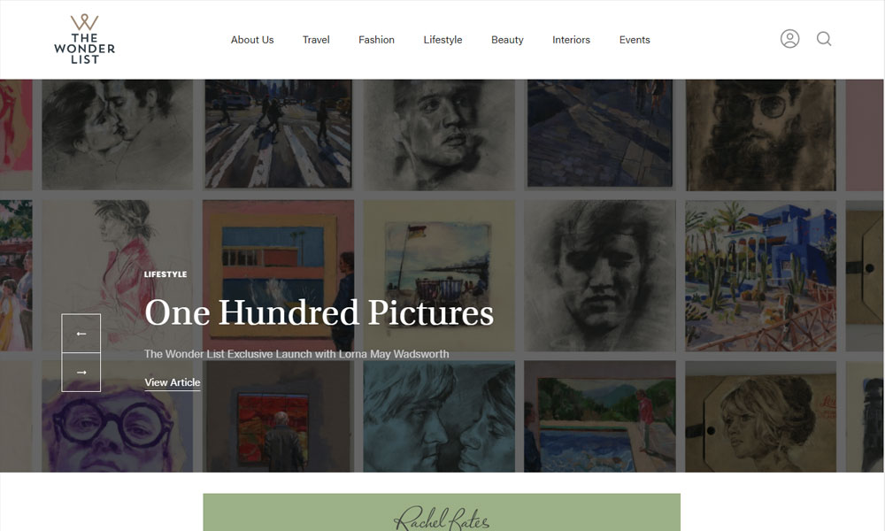Open the About Us menu item
885x531 pixels.
point(252,40)
